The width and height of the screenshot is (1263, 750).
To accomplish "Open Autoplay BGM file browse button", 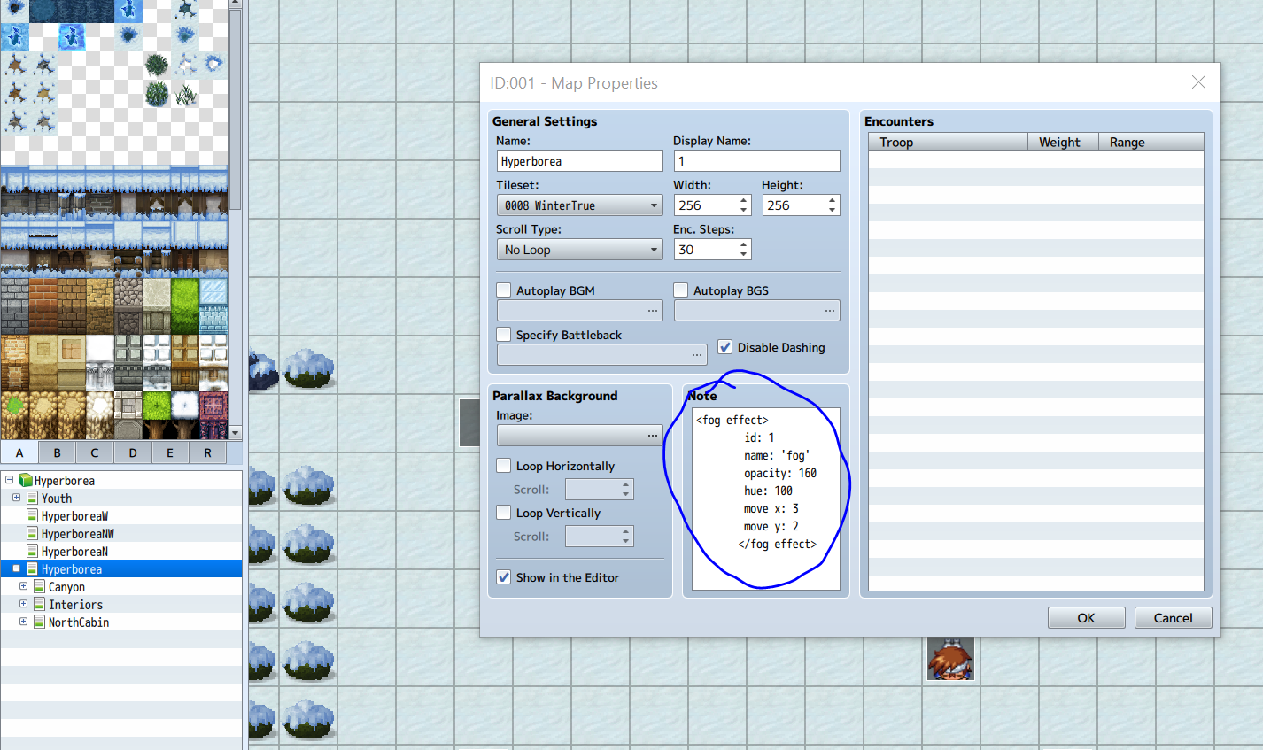I will click(x=653, y=311).
